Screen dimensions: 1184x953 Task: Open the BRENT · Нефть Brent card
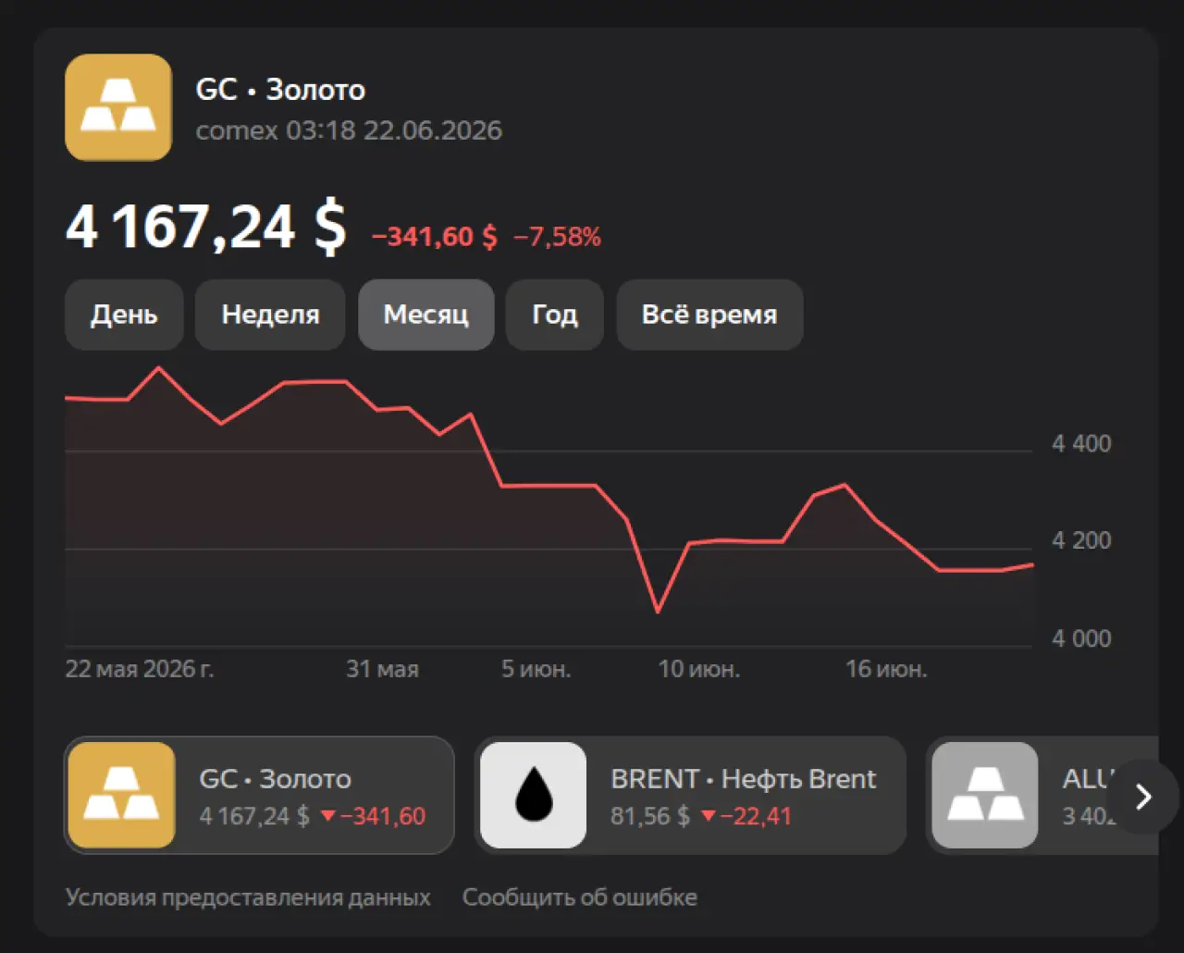[690, 796]
